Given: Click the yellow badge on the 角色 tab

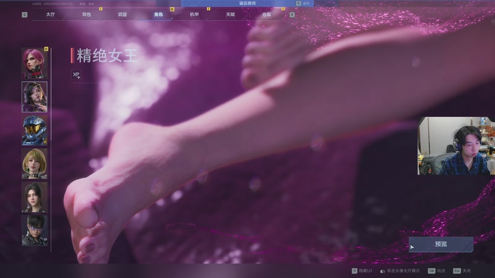Looking at the screenshot, I should pyautogui.click(x=172, y=9).
